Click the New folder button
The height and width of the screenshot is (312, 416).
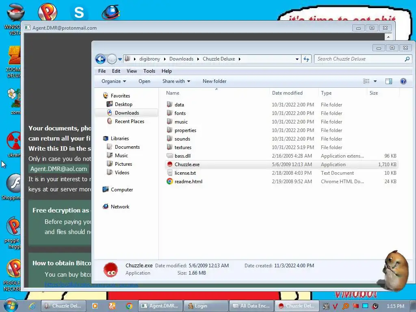[x=214, y=81]
